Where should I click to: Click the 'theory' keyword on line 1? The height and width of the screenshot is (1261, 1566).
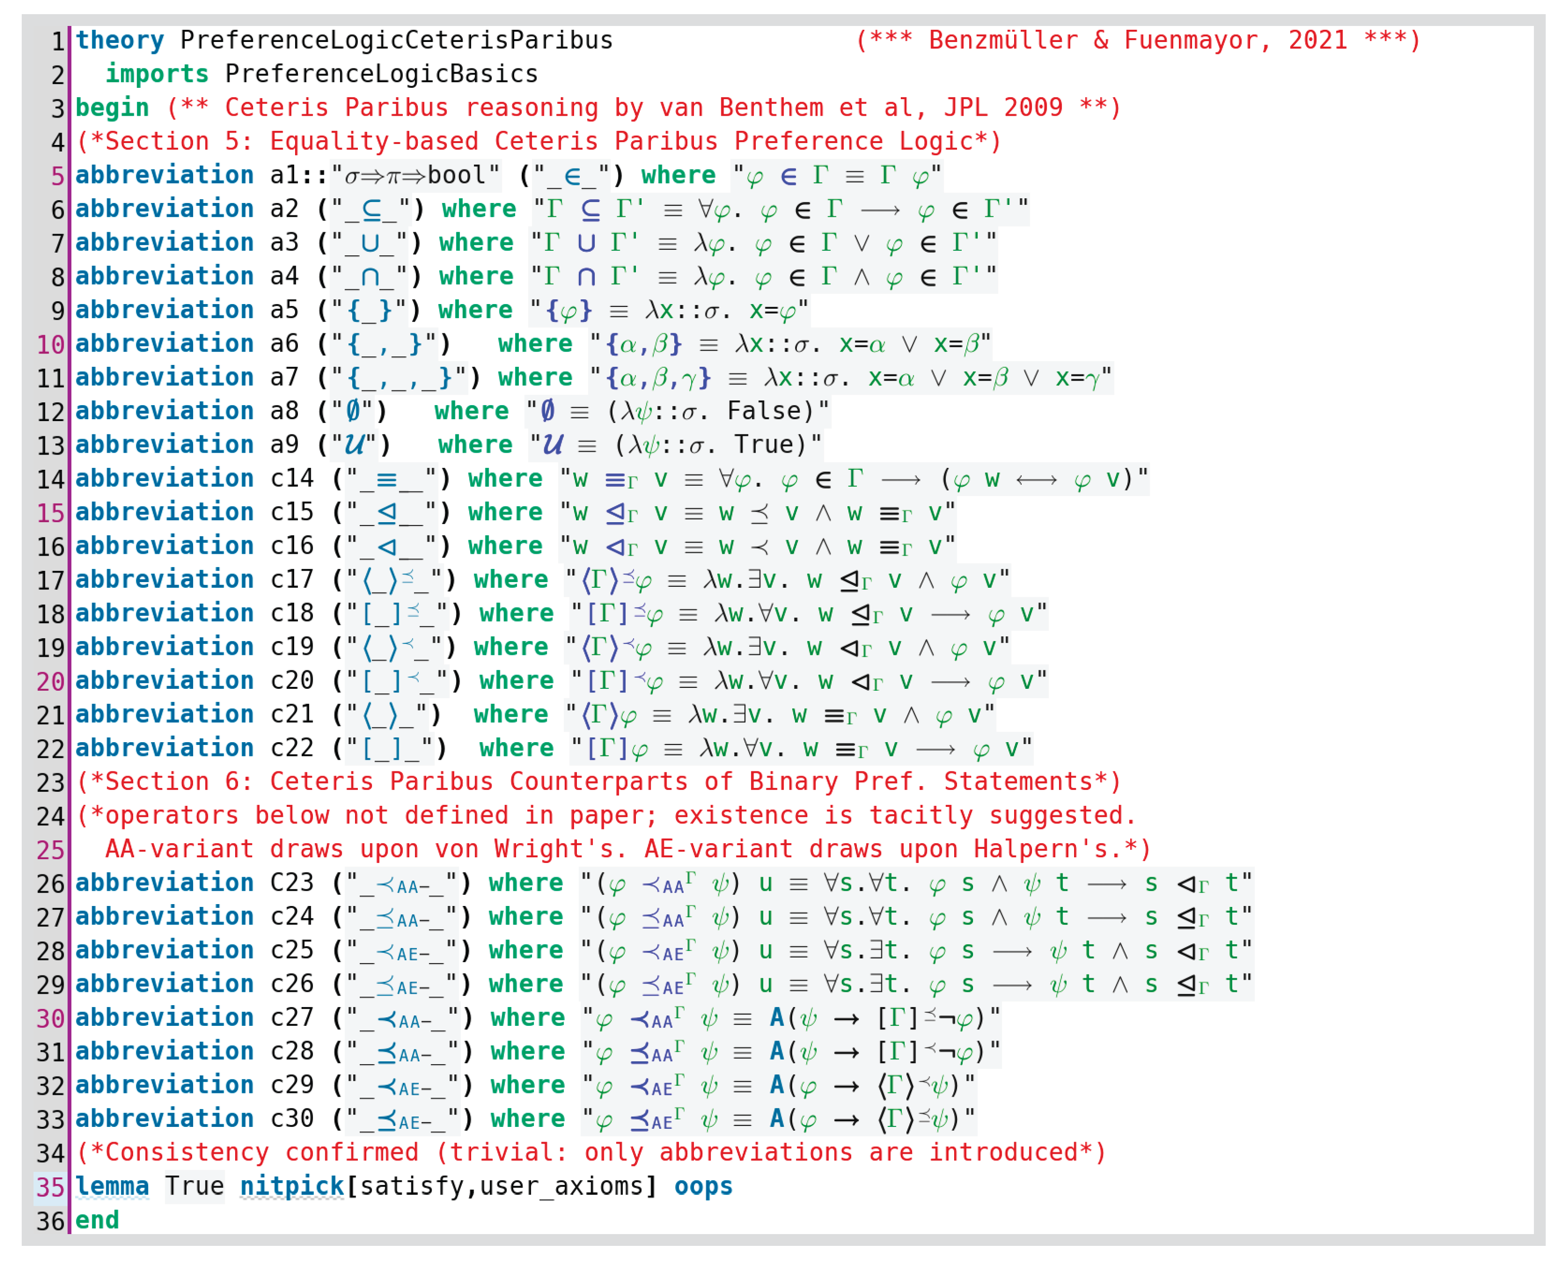point(120,41)
